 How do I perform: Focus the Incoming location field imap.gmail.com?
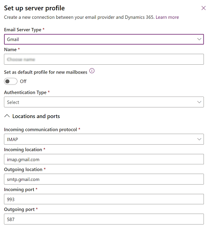click(x=104, y=159)
